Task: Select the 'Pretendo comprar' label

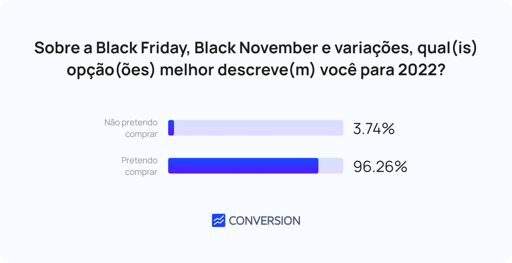Action: [x=139, y=166]
